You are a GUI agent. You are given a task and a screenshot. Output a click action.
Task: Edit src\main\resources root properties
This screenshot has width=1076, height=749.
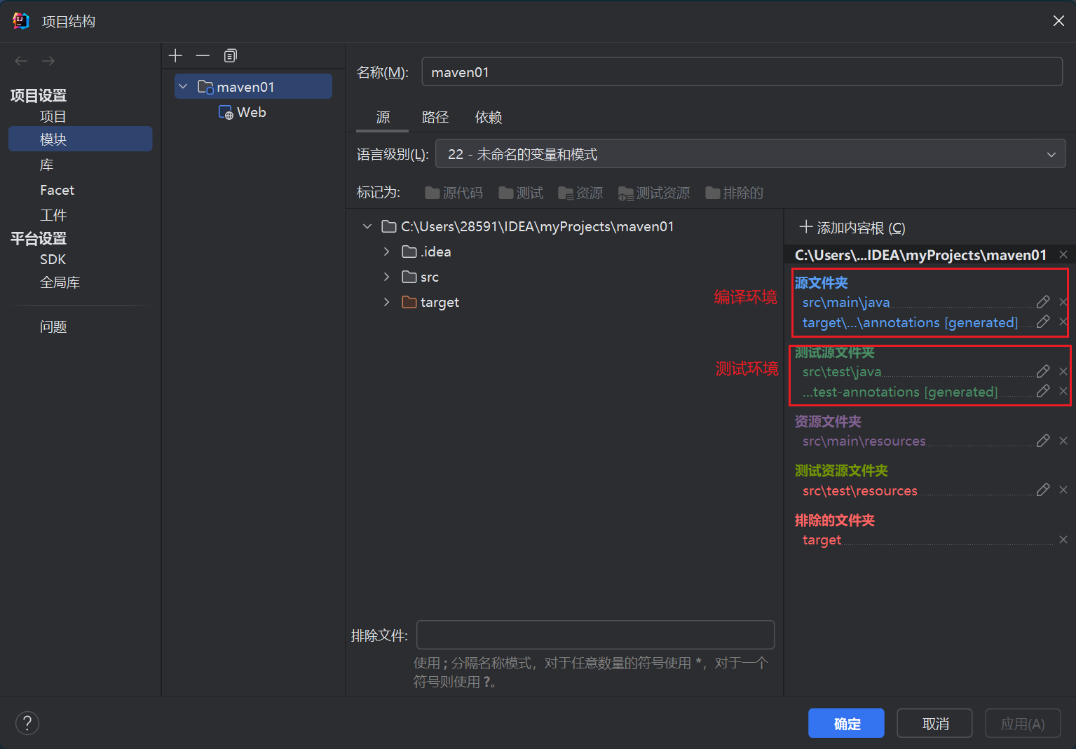(1043, 441)
